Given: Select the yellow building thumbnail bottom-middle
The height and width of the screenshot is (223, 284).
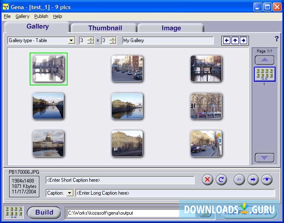Looking at the screenshot, I should click(x=127, y=143).
